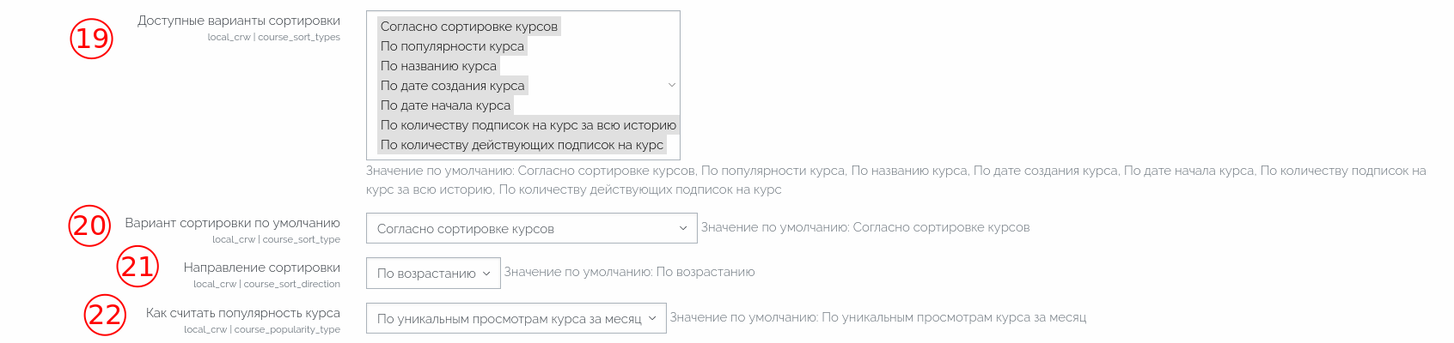Click the red circled number 19 marker

coord(91,38)
